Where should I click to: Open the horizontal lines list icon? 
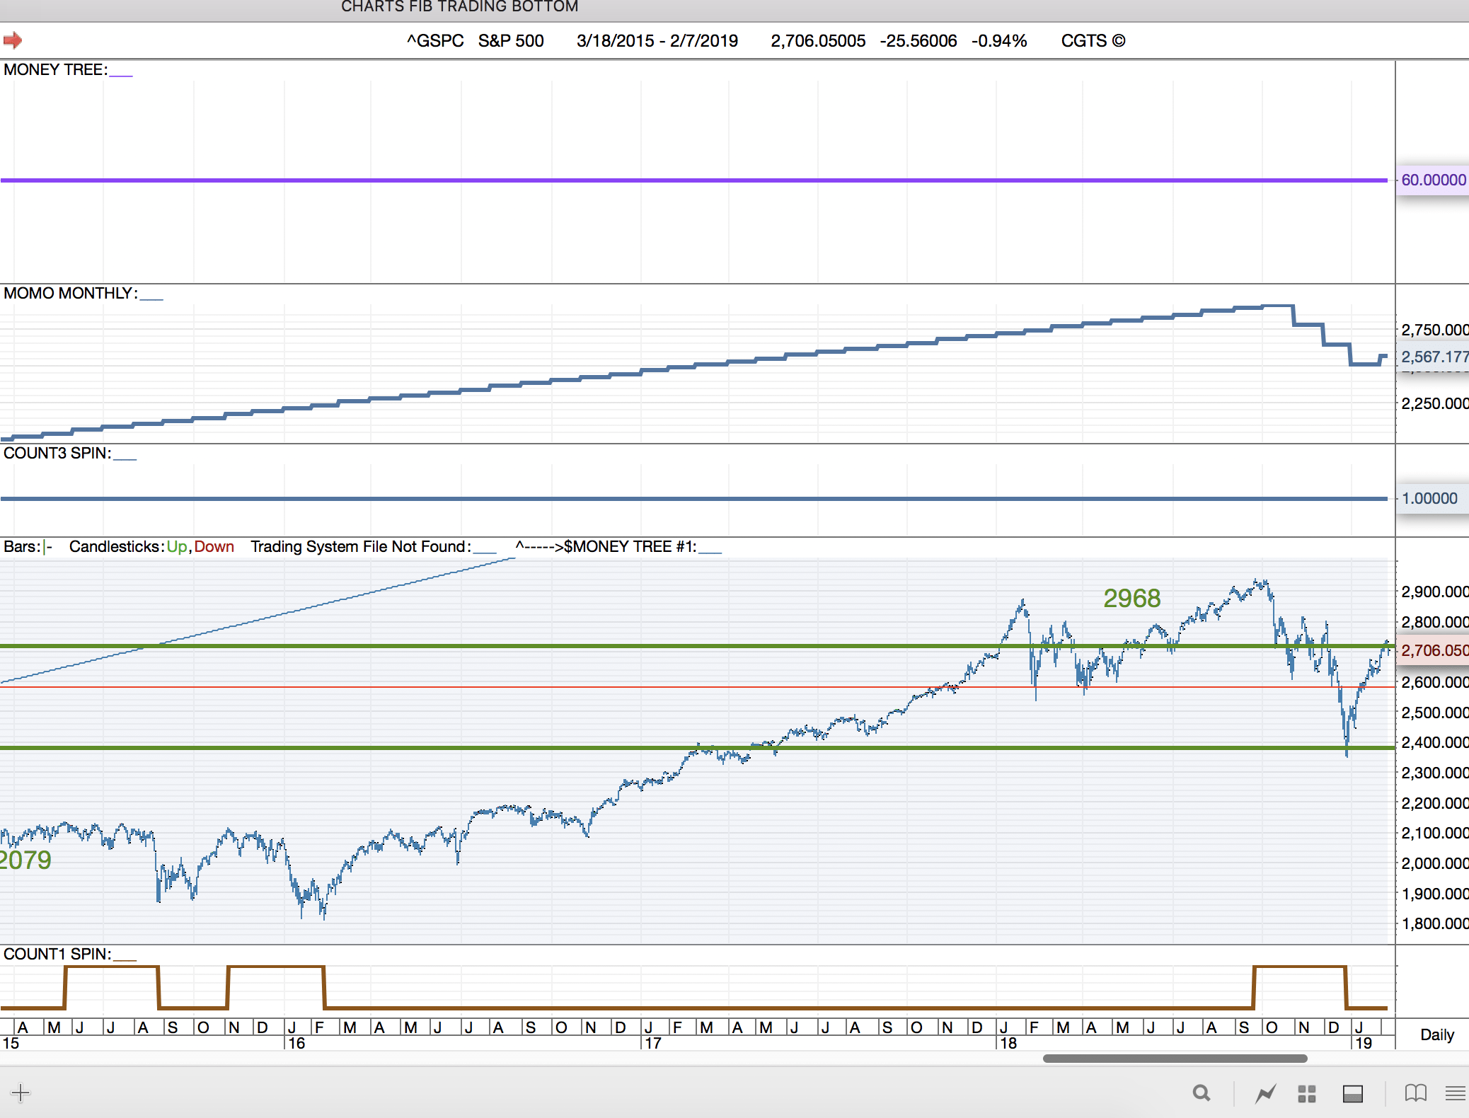[1455, 1093]
